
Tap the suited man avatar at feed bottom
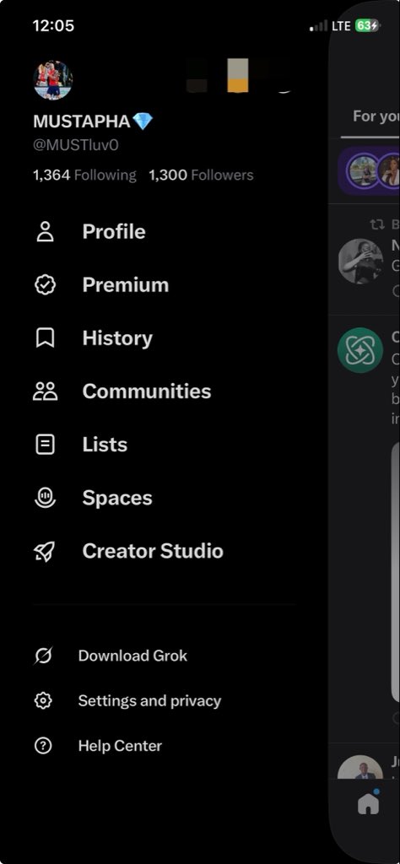tap(360, 767)
